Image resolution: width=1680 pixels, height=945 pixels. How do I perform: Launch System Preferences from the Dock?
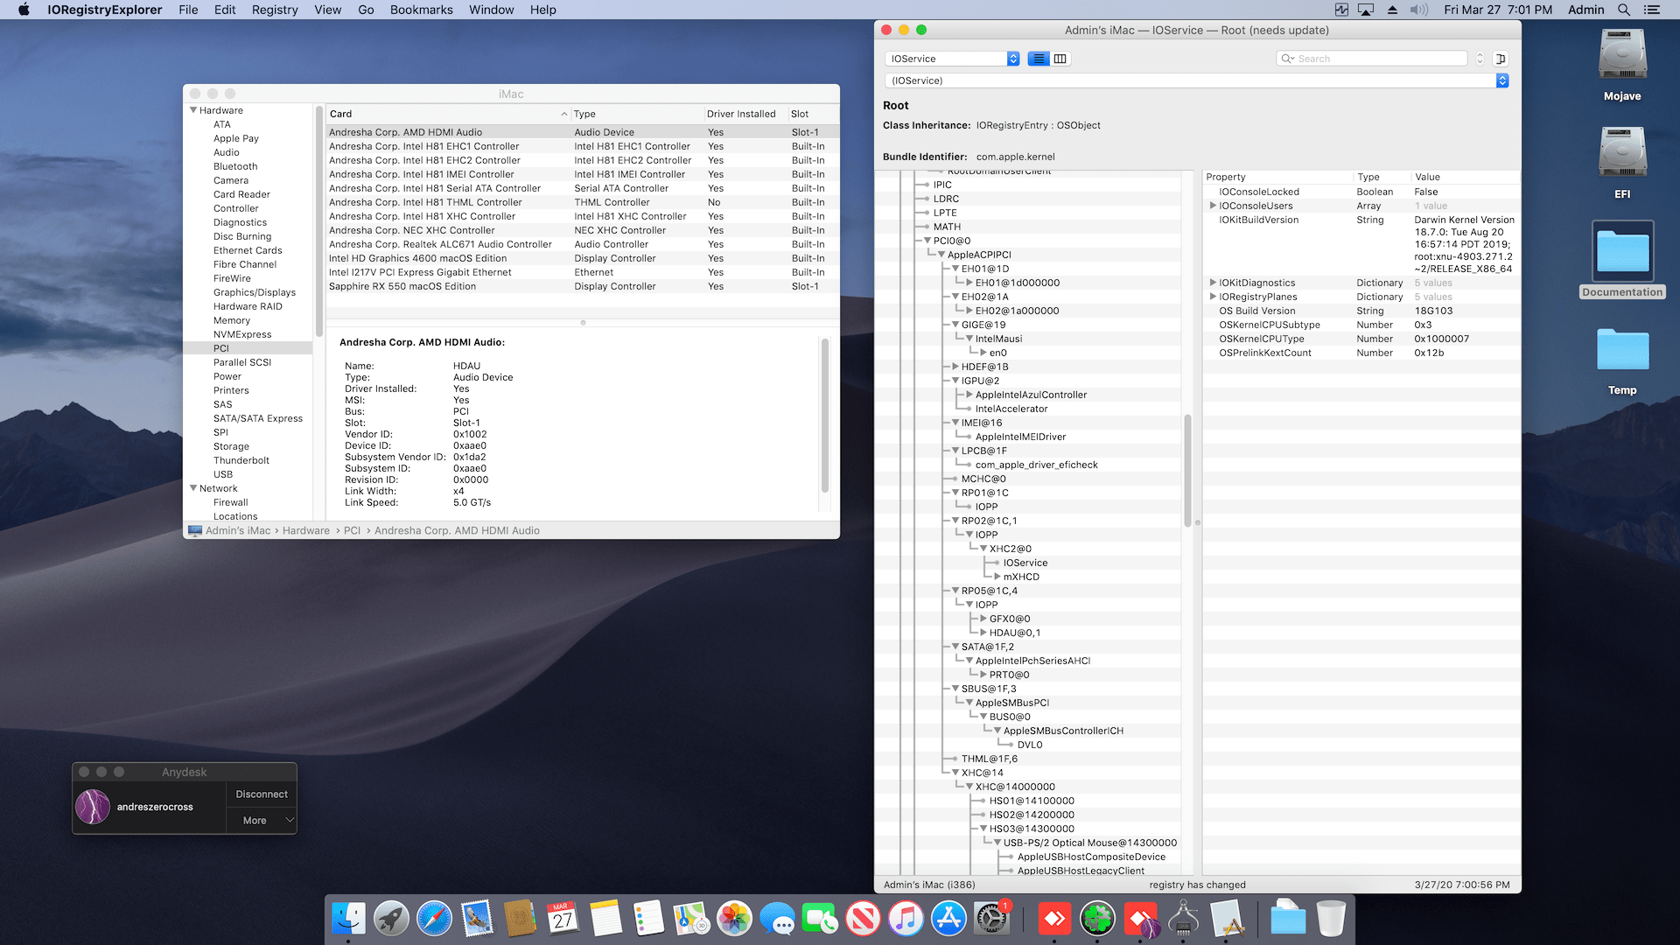(x=991, y=919)
